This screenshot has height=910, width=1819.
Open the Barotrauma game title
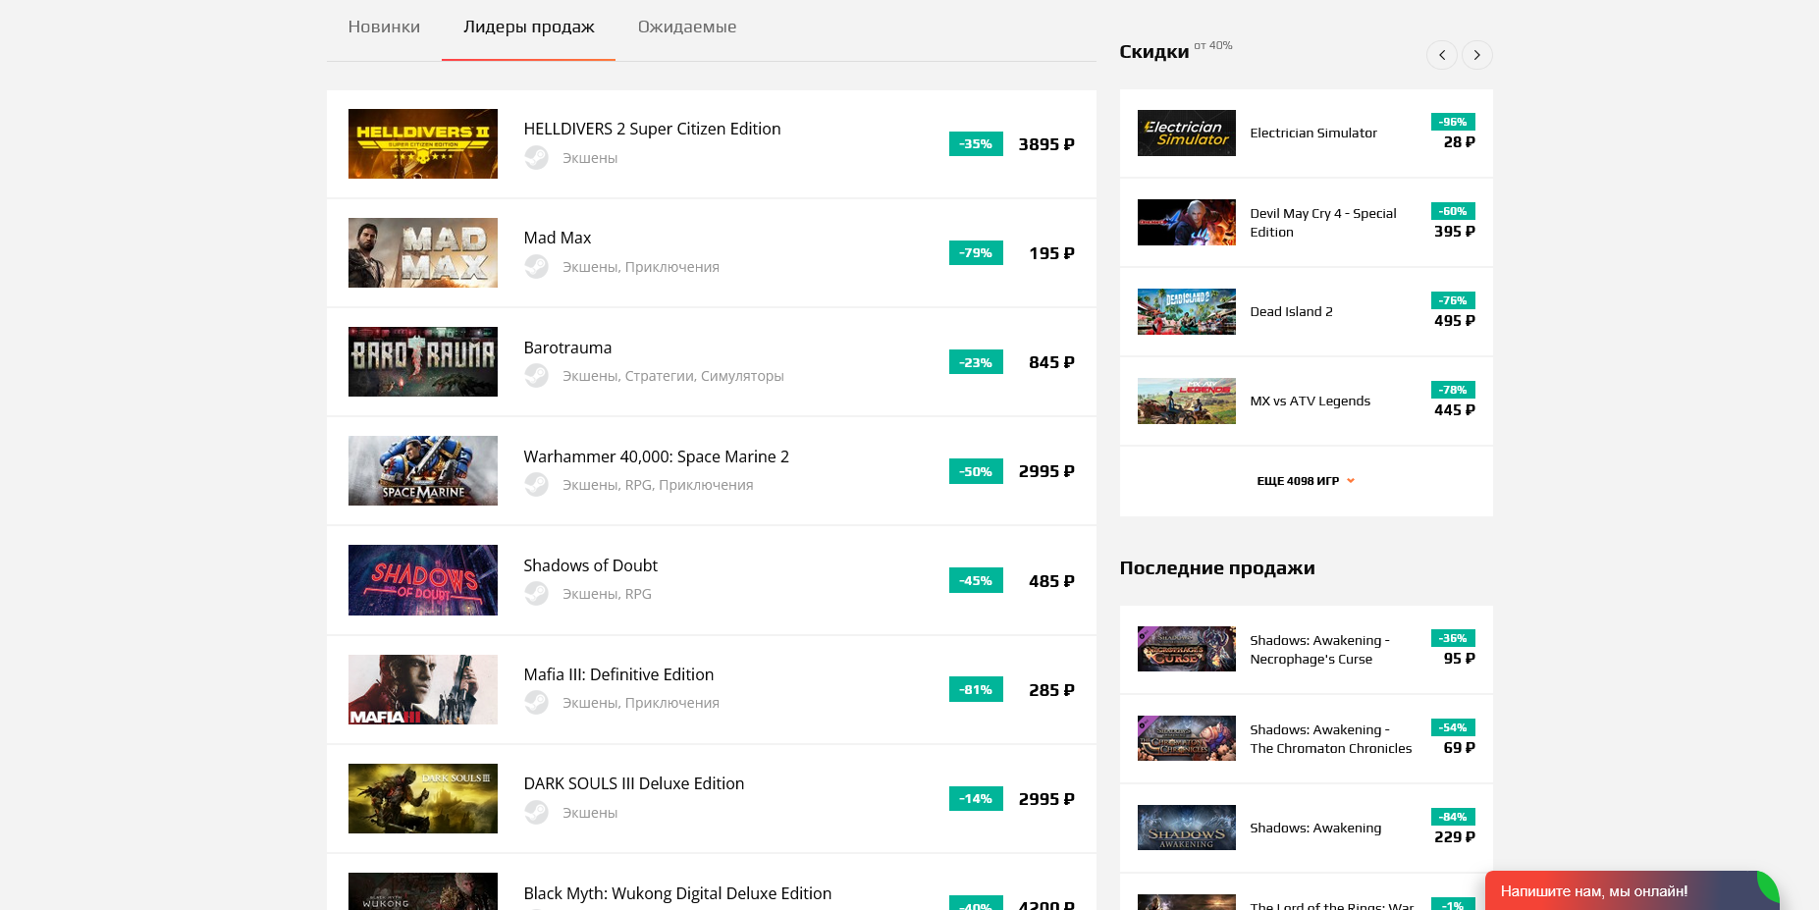(x=567, y=348)
